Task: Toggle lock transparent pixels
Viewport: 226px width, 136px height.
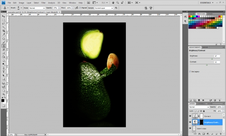Action: tap(195, 111)
